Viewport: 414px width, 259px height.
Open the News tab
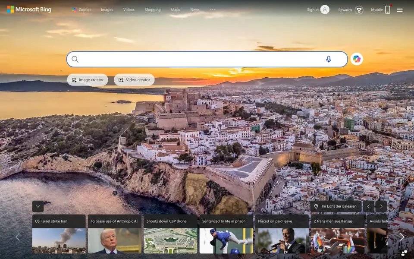[195, 10]
